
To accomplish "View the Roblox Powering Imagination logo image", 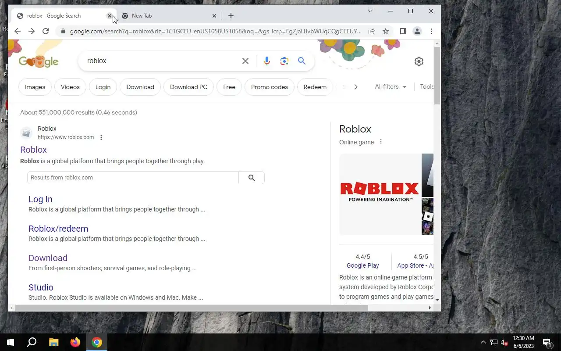I will (x=380, y=194).
